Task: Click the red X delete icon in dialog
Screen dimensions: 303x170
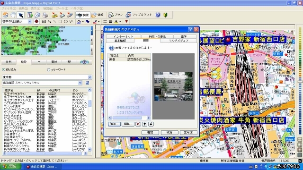Action: coord(138,124)
